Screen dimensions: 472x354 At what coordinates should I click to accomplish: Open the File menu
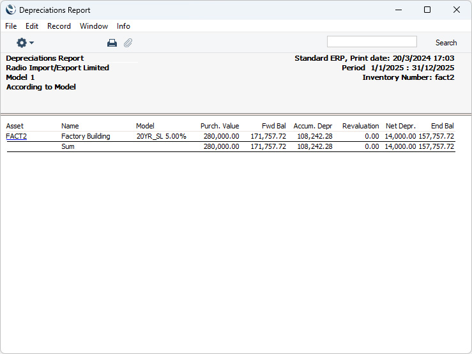(11, 26)
